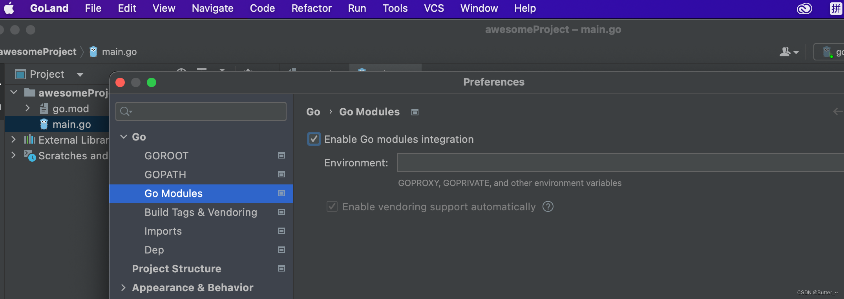Click the Creative Cloud menu bar icon
Viewport: 844px width, 299px height.
coord(804,9)
